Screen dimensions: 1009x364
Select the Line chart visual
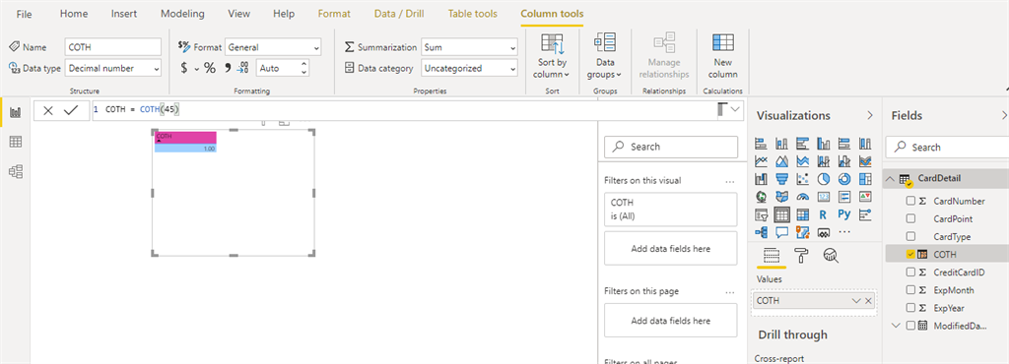(762, 160)
